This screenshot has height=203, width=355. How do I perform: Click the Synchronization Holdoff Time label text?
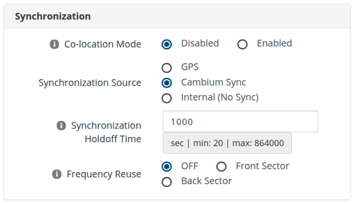[x=106, y=132]
